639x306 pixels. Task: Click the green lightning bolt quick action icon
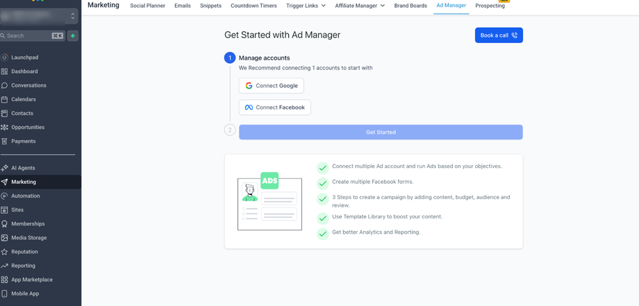[73, 36]
